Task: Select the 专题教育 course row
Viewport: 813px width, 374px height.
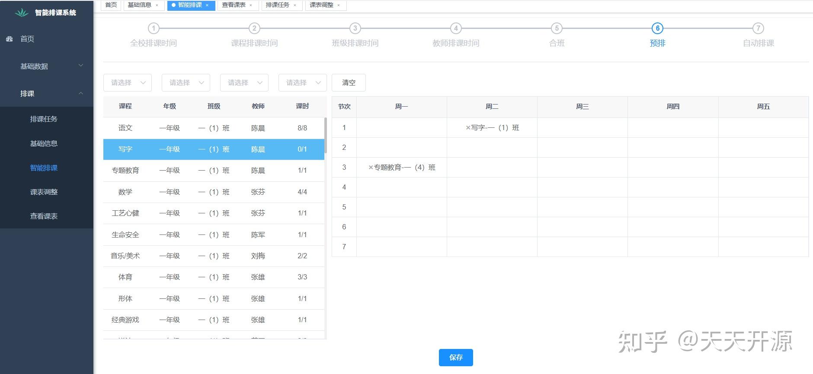Action: pos(214,171)
